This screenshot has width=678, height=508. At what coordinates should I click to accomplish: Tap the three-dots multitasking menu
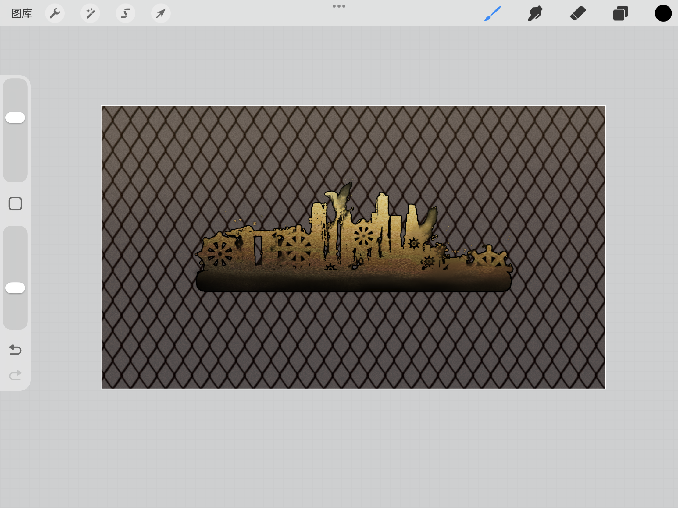[339, 6]
